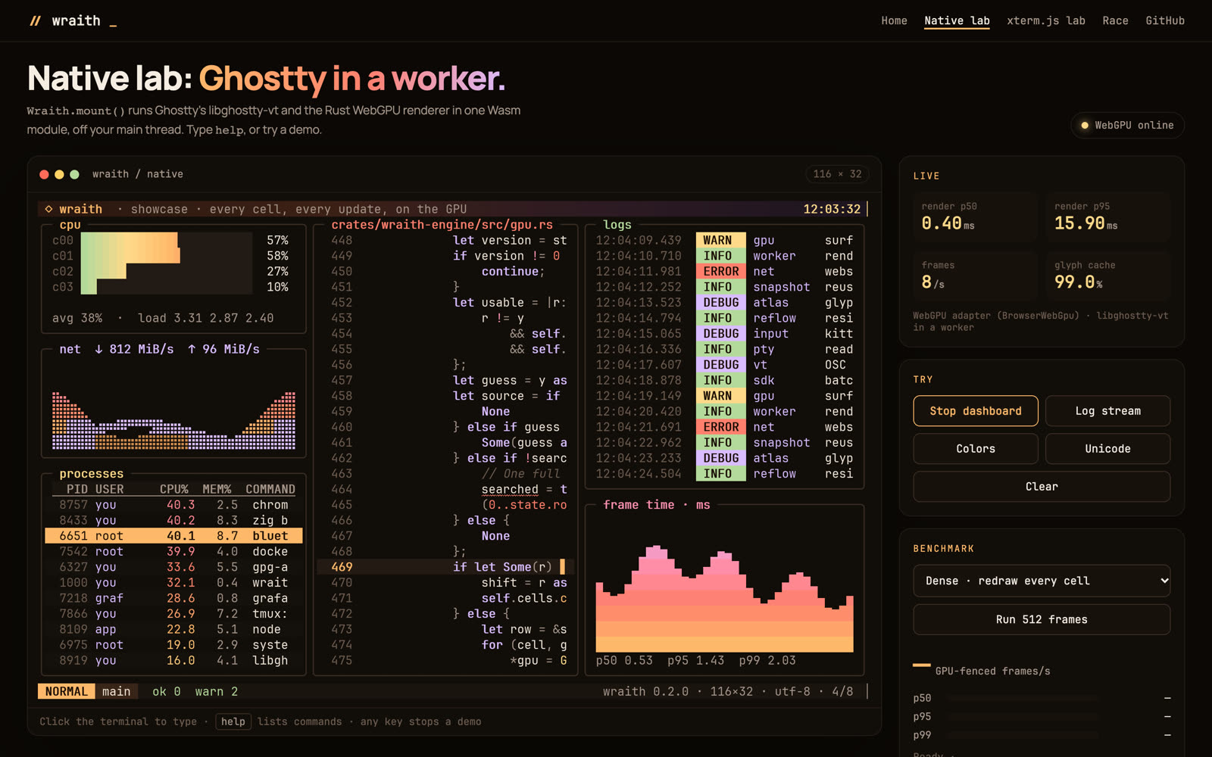Click process row 7542 root docke
1212x757 pixels.
point(173,552)
